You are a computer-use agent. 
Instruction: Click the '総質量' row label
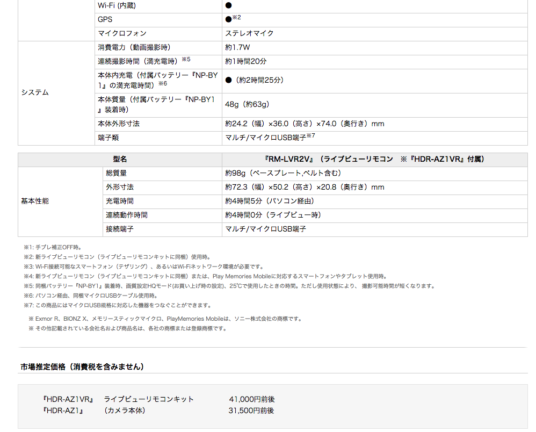point(116,174)
